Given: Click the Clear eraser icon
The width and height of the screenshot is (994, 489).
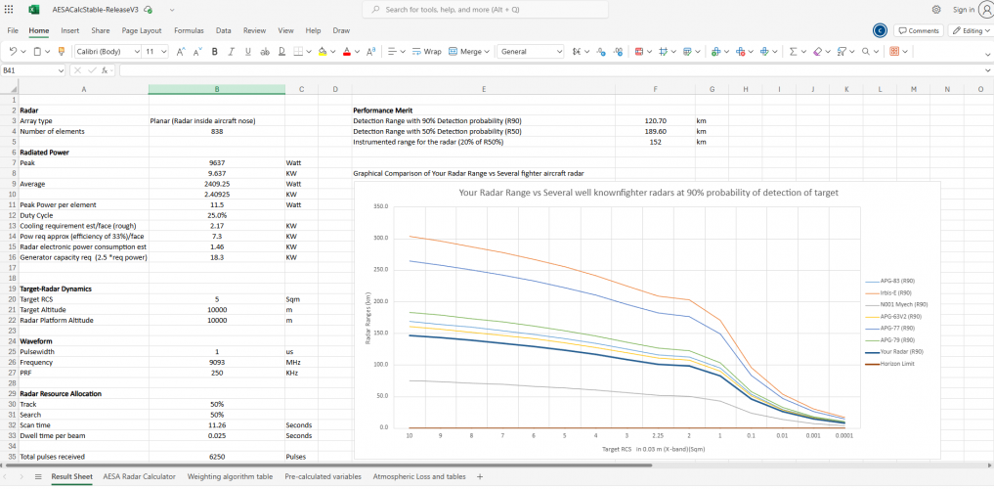Looking at the screenshot, I should (817, 52).
